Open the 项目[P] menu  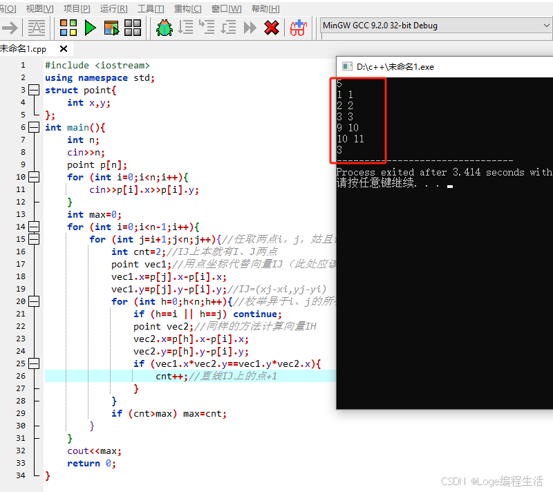click(x=77, y=9)
